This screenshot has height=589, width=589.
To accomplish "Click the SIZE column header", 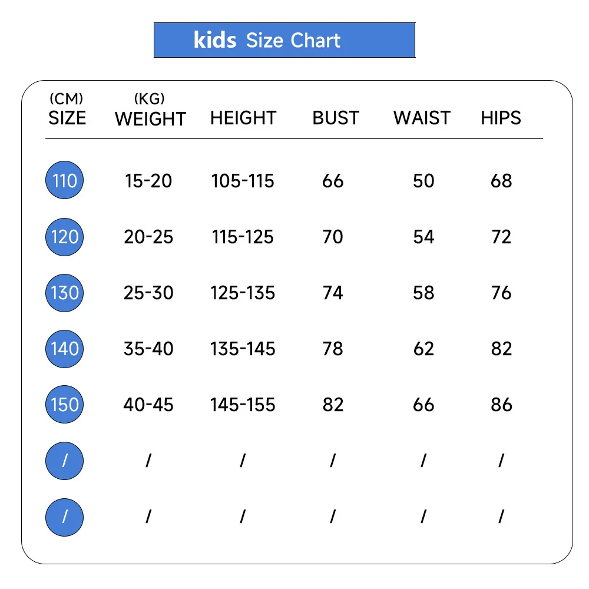I will [67, 118].
